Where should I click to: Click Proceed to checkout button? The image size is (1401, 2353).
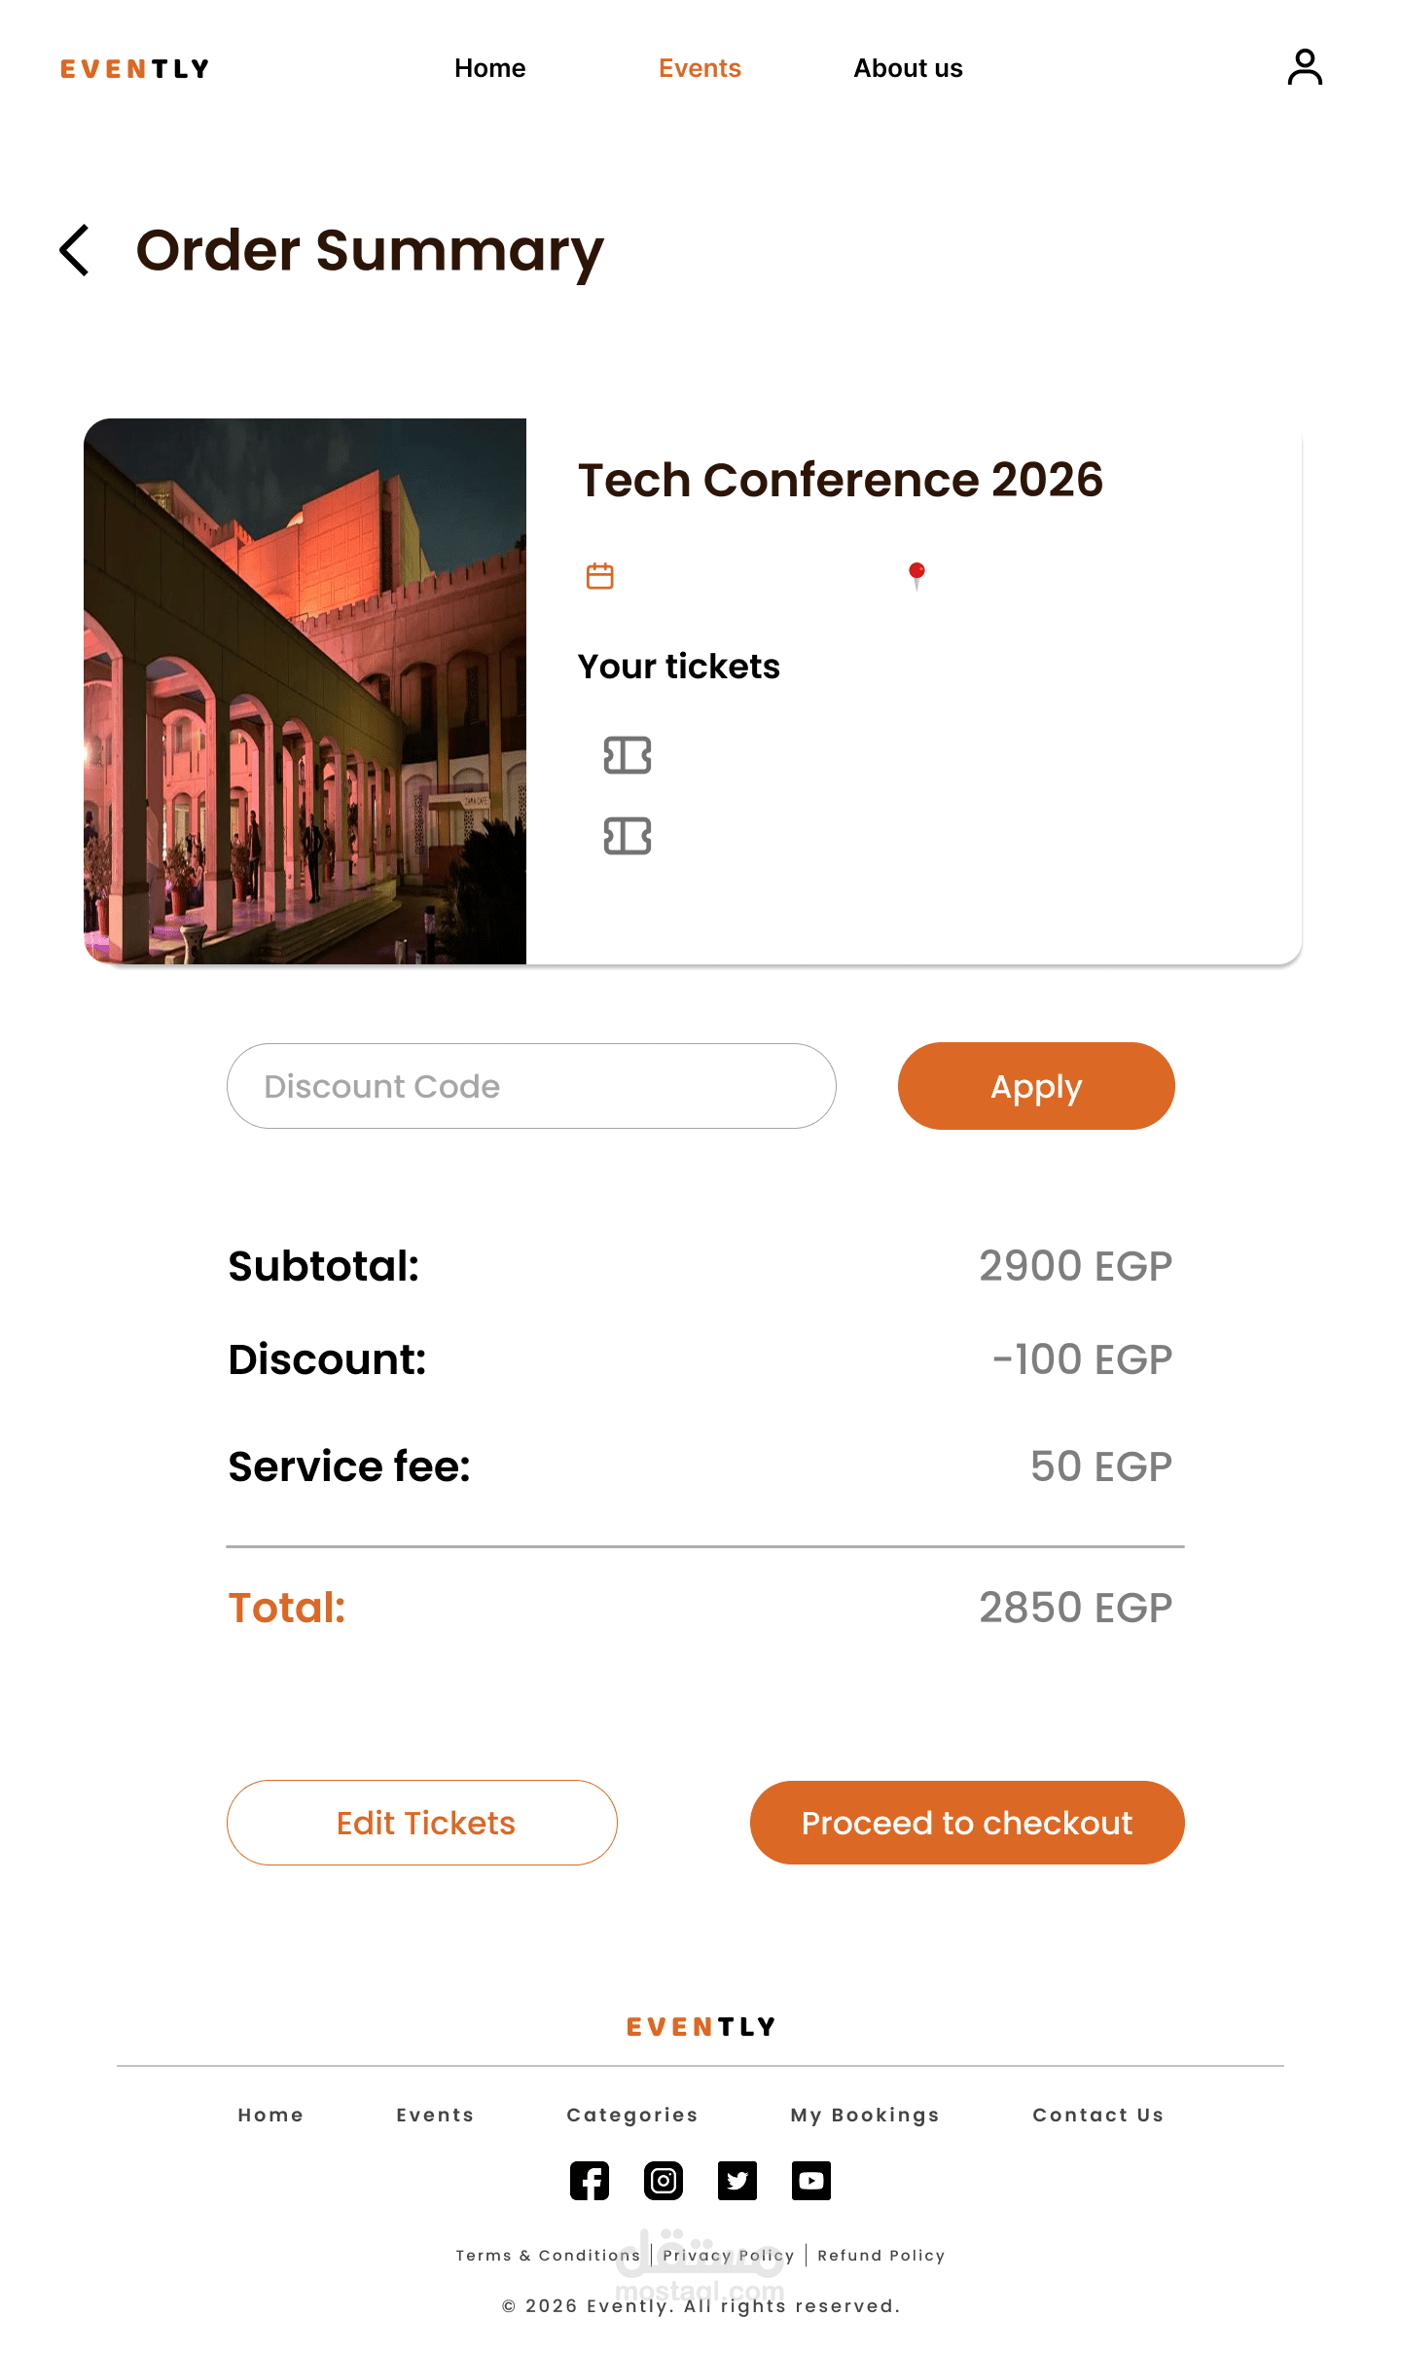(967, 1823)
